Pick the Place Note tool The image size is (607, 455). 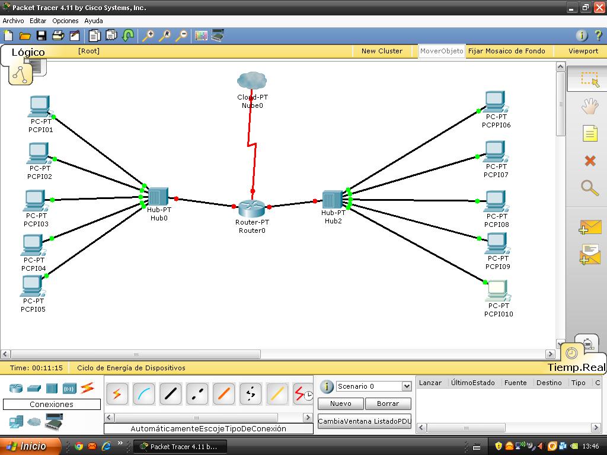click(x=590, y=133)
